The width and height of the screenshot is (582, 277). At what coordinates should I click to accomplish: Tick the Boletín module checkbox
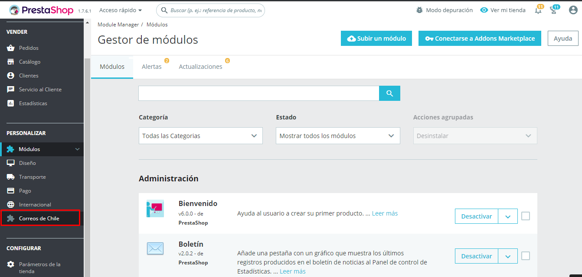(526, 256)
